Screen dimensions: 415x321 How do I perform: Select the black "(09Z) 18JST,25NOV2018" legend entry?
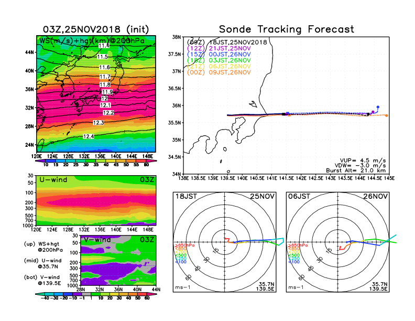point(227,42)
